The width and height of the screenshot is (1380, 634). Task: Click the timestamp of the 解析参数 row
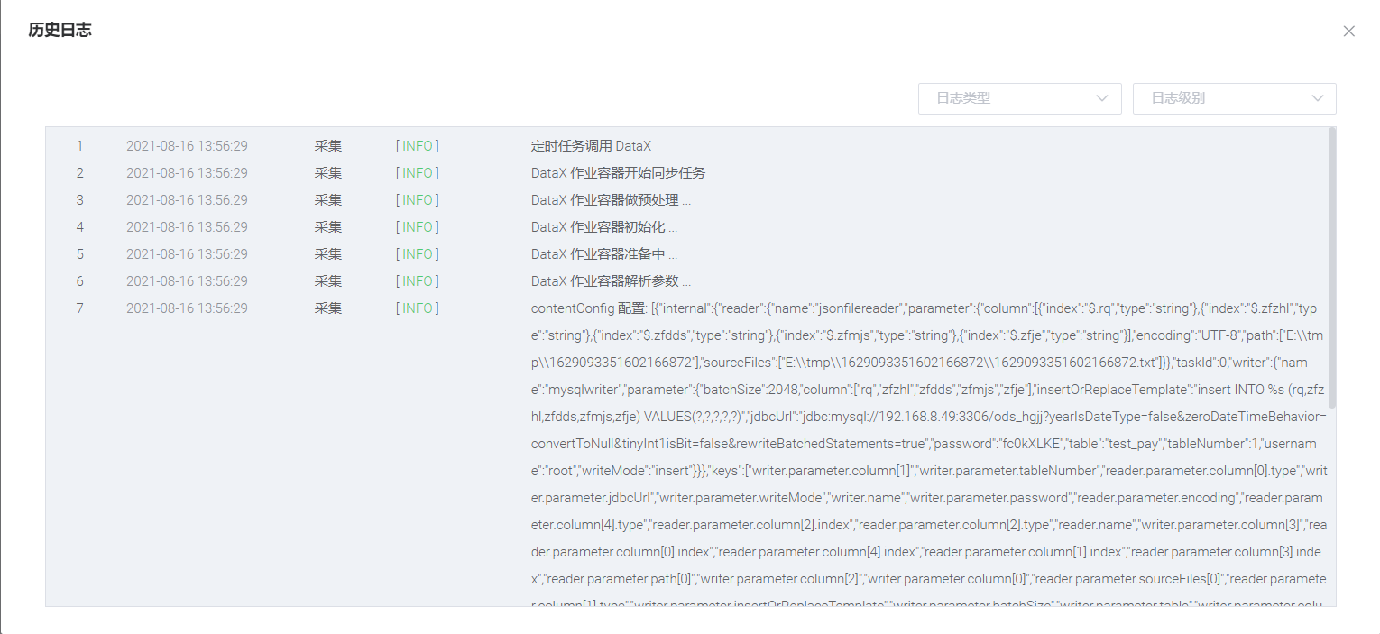click(187, 280)
